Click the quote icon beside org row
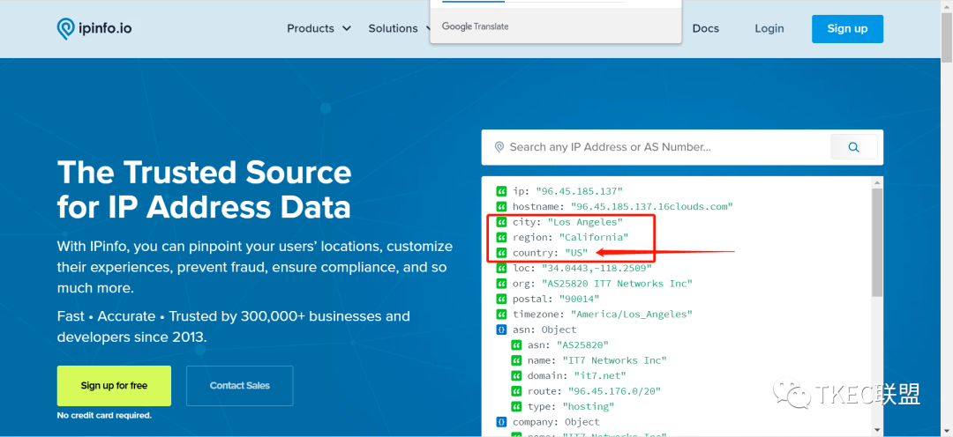The height and width of the screenshot is (437, 953). coord(501,284)
